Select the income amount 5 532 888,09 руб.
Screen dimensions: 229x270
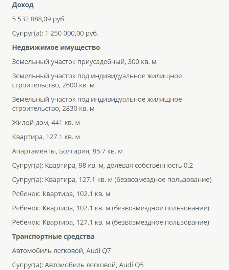(39, 19)
